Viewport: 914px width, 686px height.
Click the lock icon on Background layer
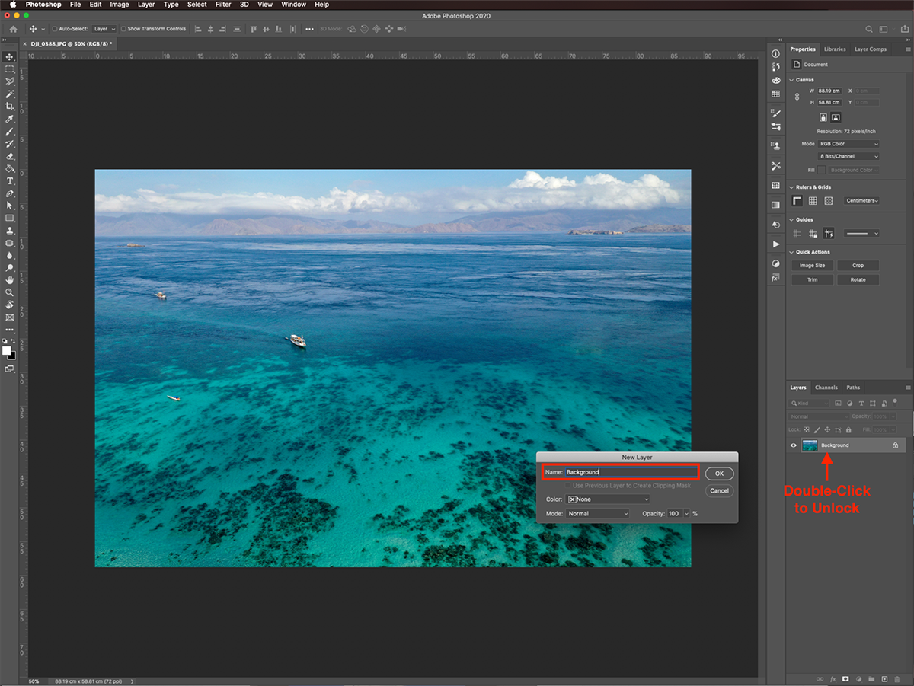coord(895,445)
